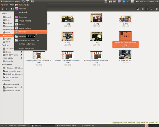Select 2.png thumbnail
The image size is (159, 127).
[x=96, y=18]
